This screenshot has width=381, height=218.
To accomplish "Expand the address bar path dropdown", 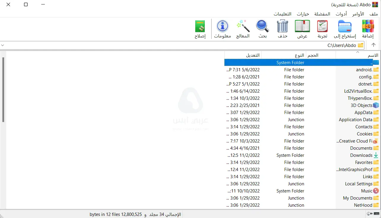I will coord(3,45).
